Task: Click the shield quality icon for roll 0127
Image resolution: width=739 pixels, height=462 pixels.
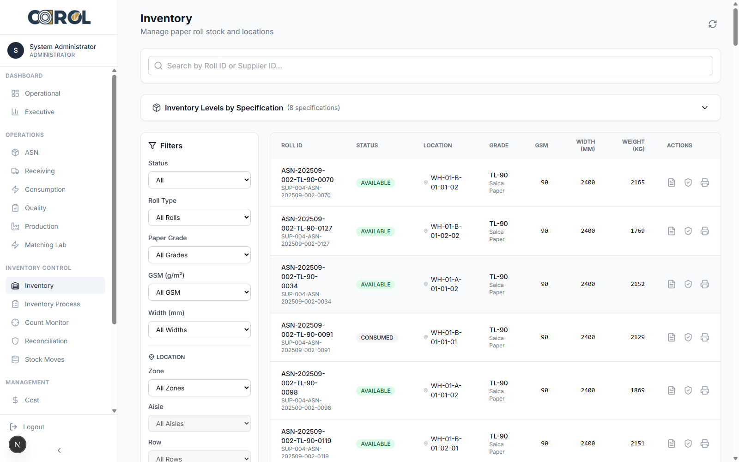Action: point(688,231)
